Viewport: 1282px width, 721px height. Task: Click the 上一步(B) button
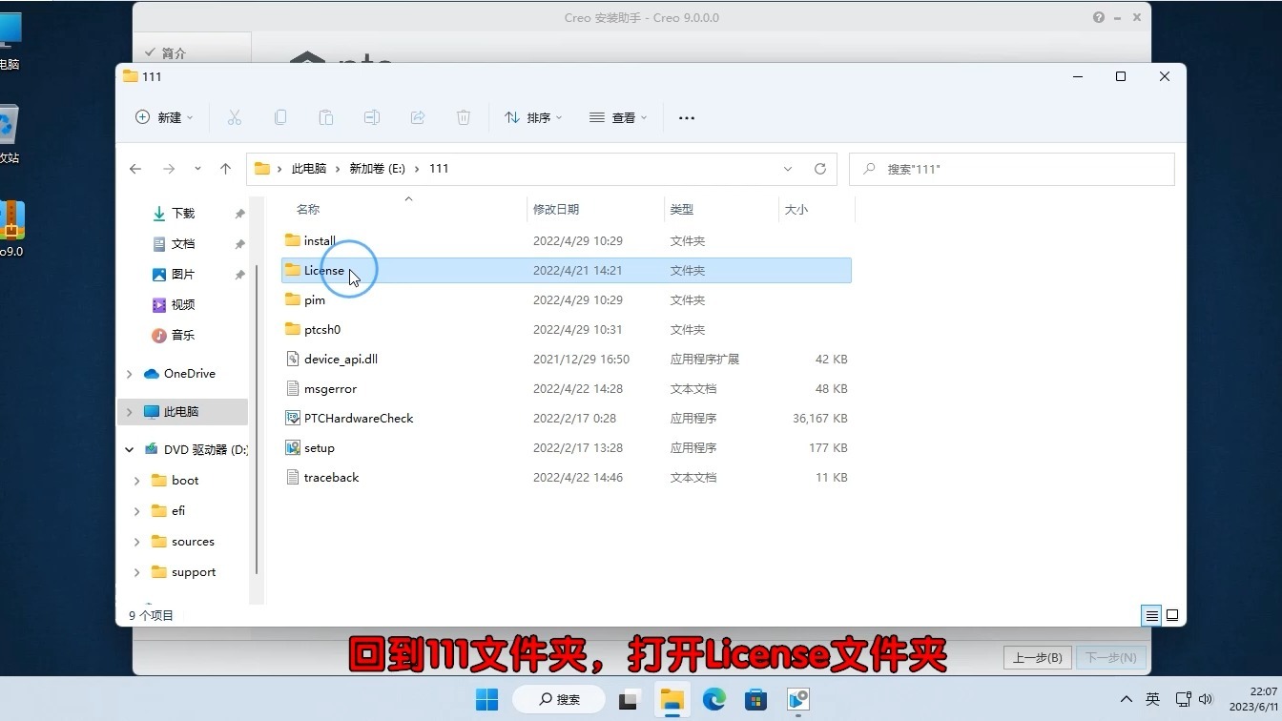(x=1037, y=657)
